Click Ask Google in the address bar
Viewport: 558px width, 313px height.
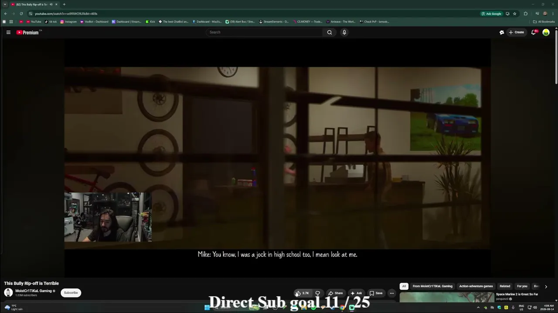[491, 13]
